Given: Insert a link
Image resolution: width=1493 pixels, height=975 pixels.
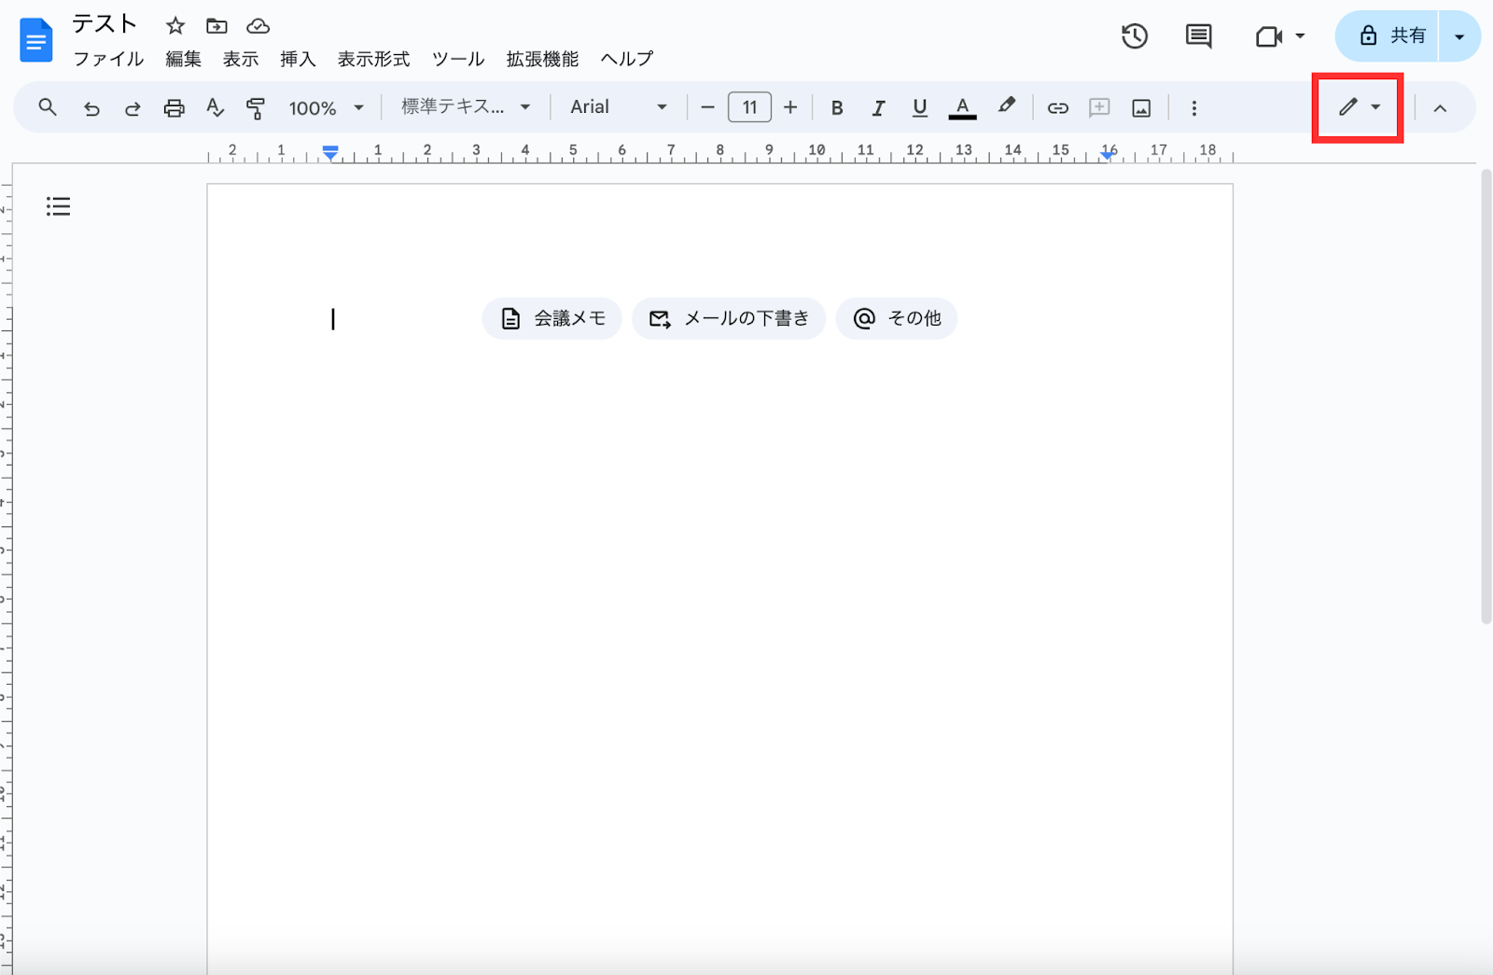Looking at the screenshot, I should click(1057, 108).
